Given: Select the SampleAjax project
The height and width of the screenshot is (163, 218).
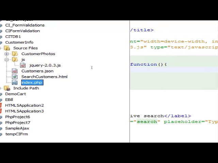Looking at the screenshot, I should (17, 128).
